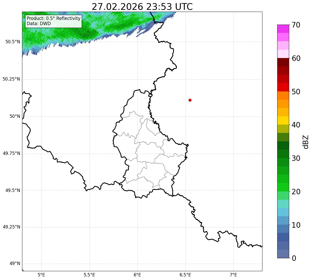Click the longitude label "6°E"

click(x=137, y=275)
